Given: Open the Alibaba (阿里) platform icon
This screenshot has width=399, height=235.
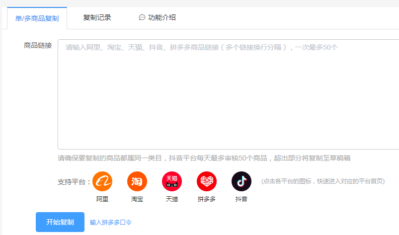Looking at the screenshot, I should click(x=102, y=181).
